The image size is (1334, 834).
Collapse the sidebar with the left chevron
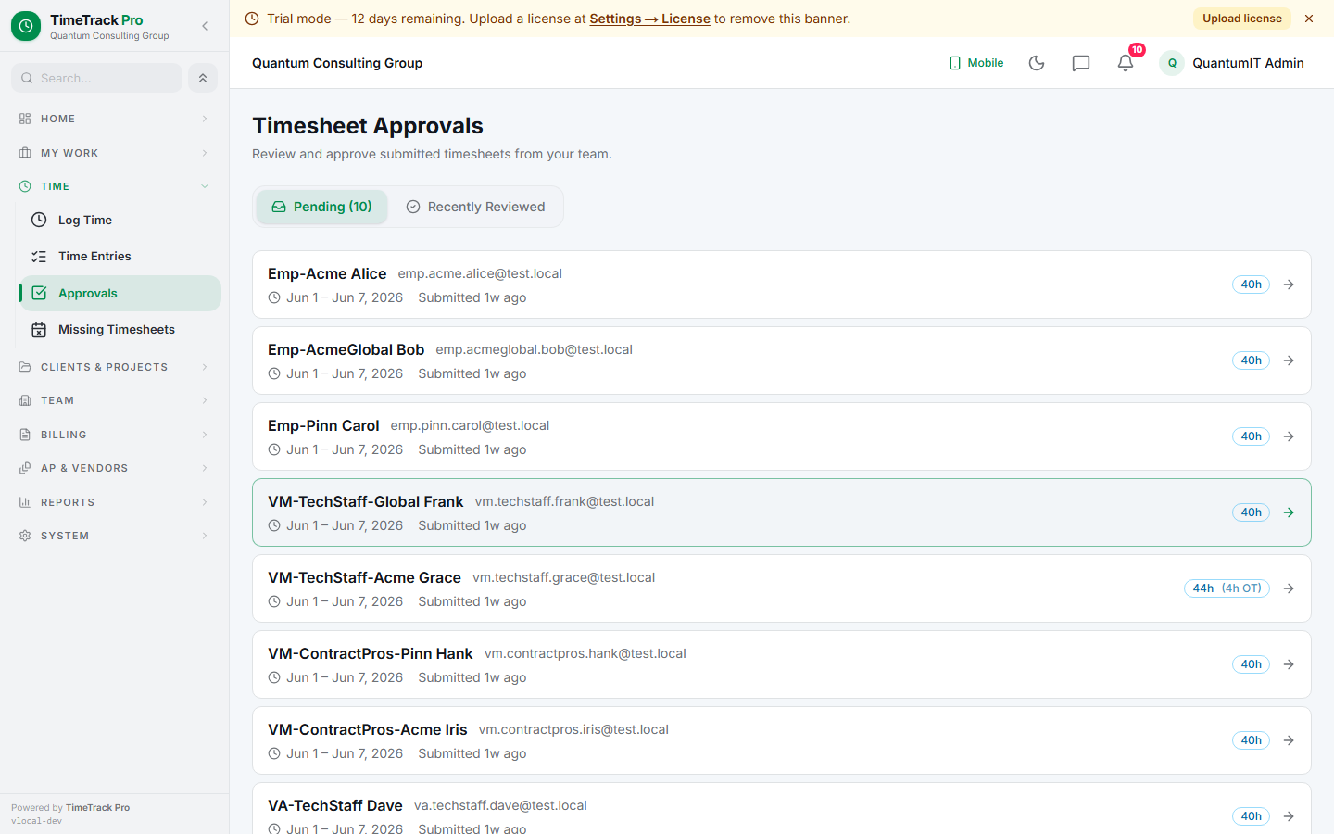click(x=205, y=26)
